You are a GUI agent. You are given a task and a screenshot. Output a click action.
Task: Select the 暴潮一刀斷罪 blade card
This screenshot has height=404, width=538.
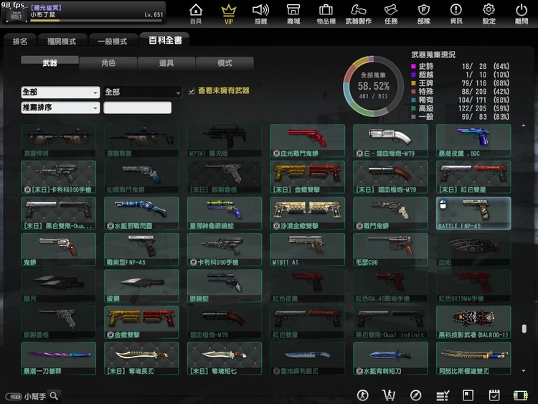pos(58,358)
